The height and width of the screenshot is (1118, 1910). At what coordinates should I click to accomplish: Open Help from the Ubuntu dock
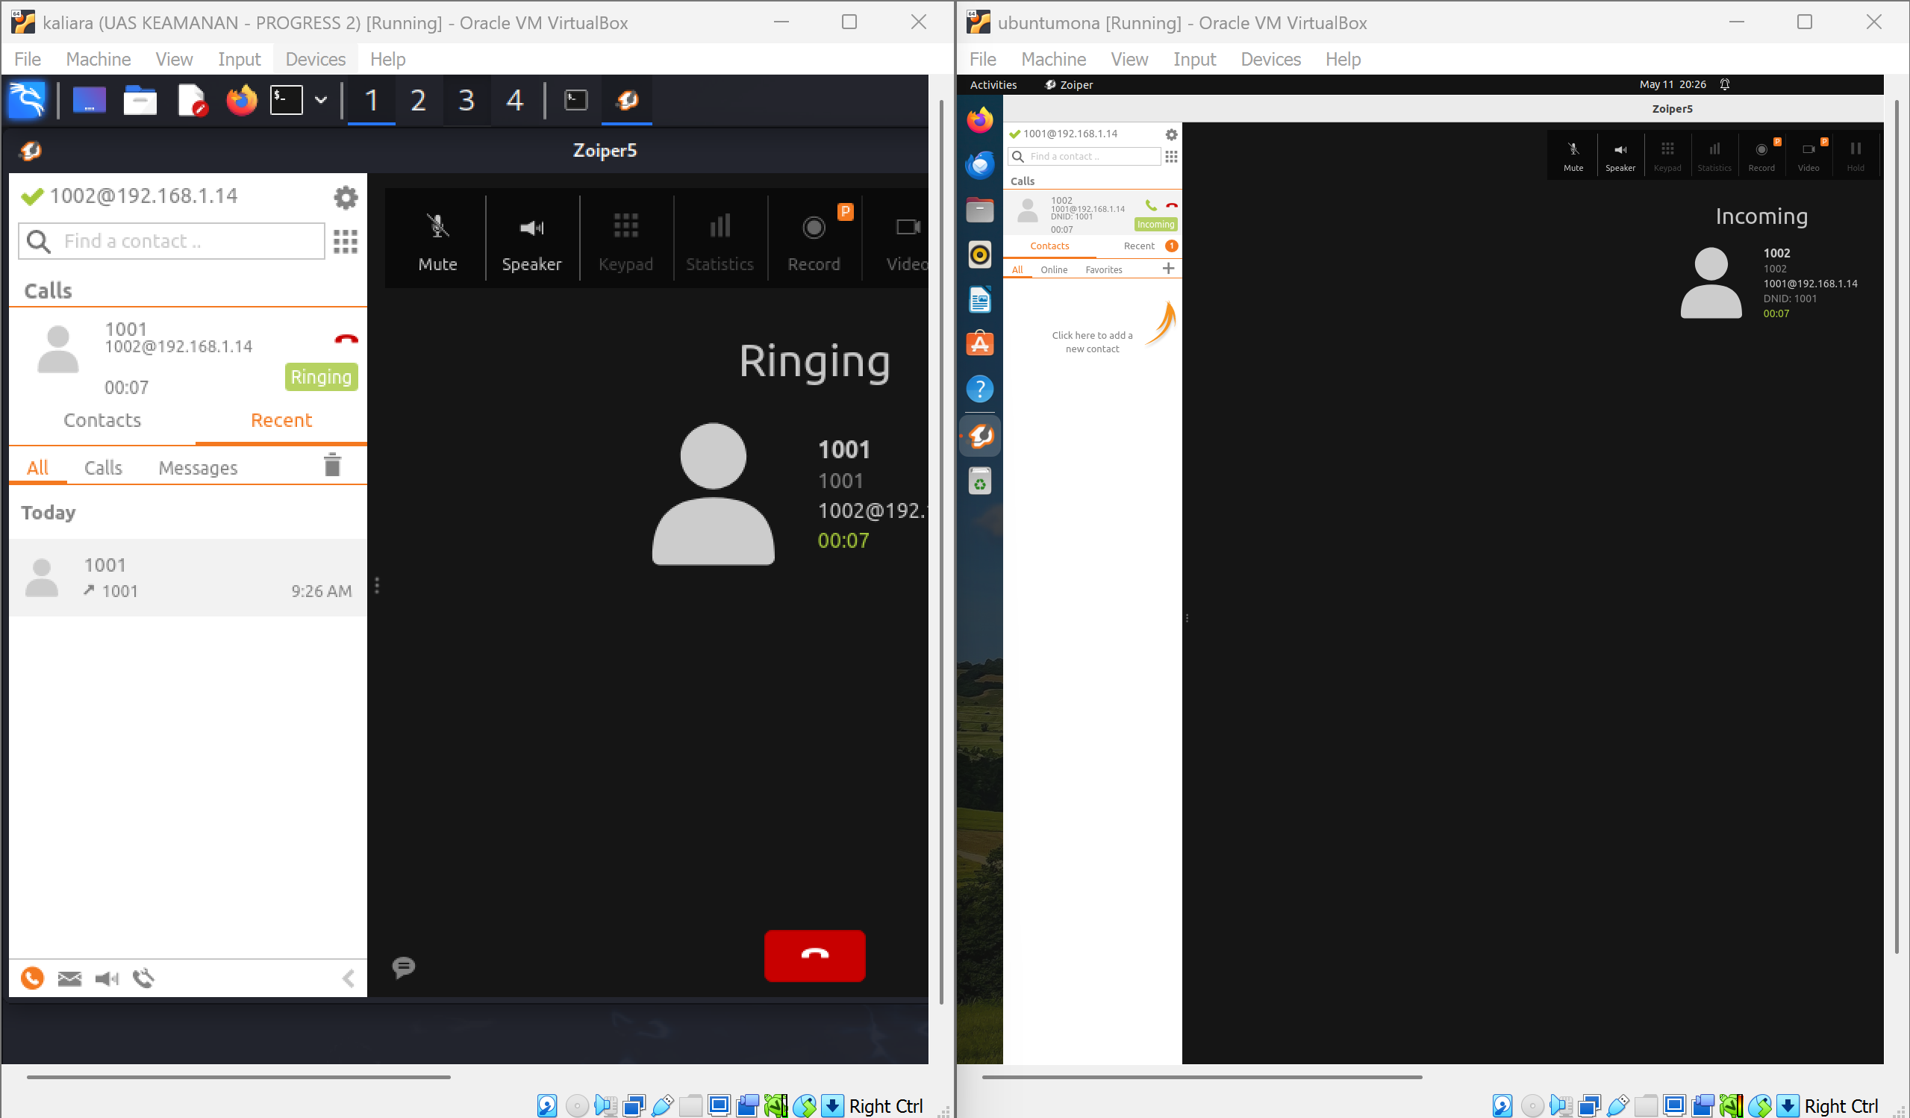click(x=979, y=390)
